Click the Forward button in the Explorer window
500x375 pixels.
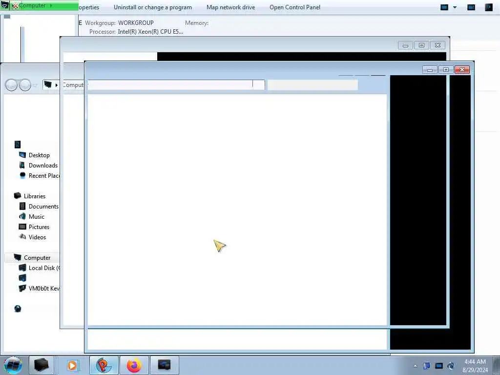pyautogui.click(x=25, y=85)
